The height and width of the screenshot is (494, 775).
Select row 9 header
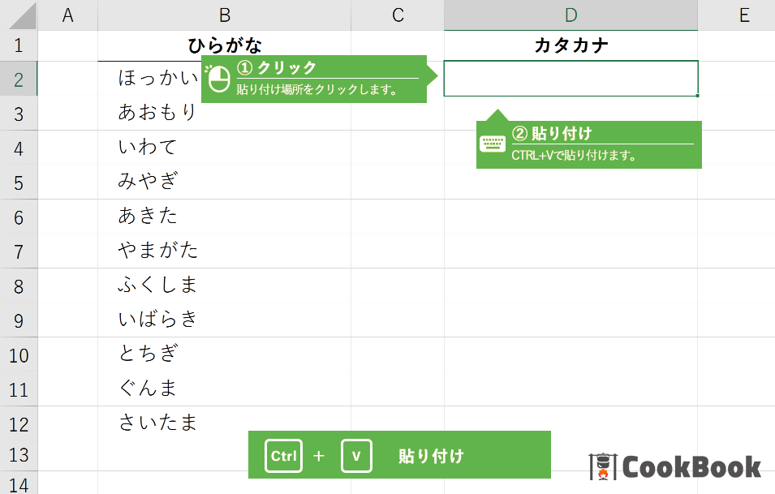tap(19, 320)
